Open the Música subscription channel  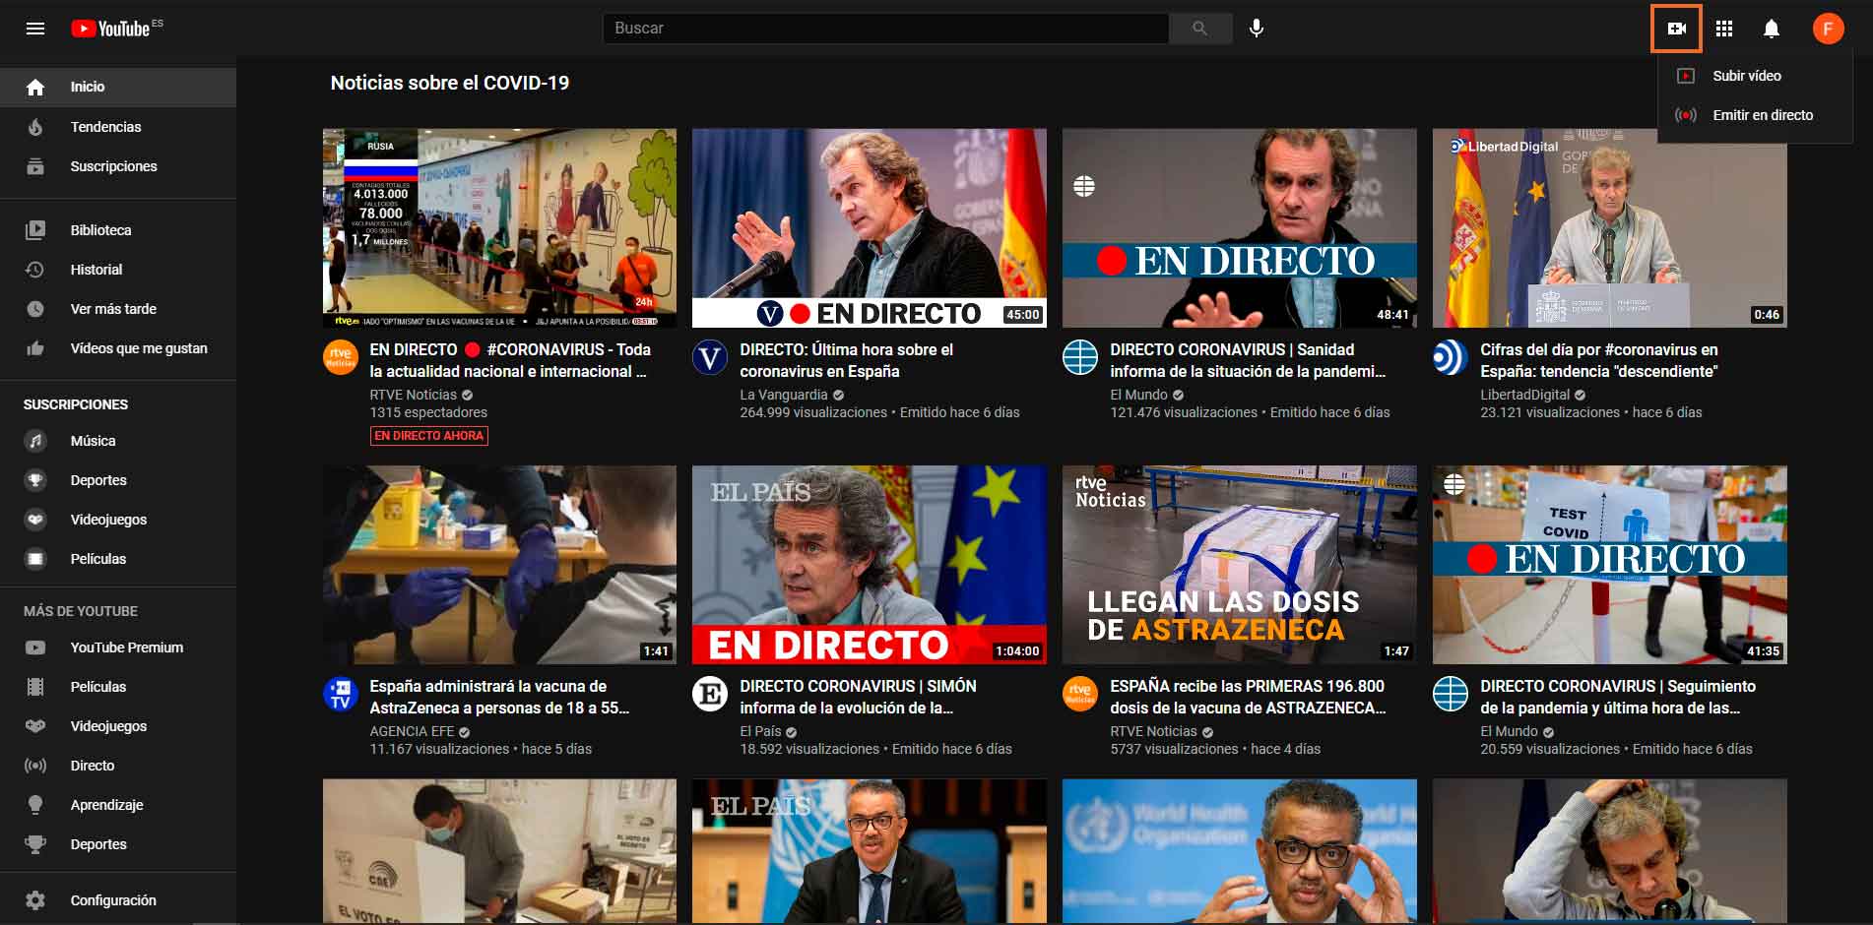click(118, 441)
